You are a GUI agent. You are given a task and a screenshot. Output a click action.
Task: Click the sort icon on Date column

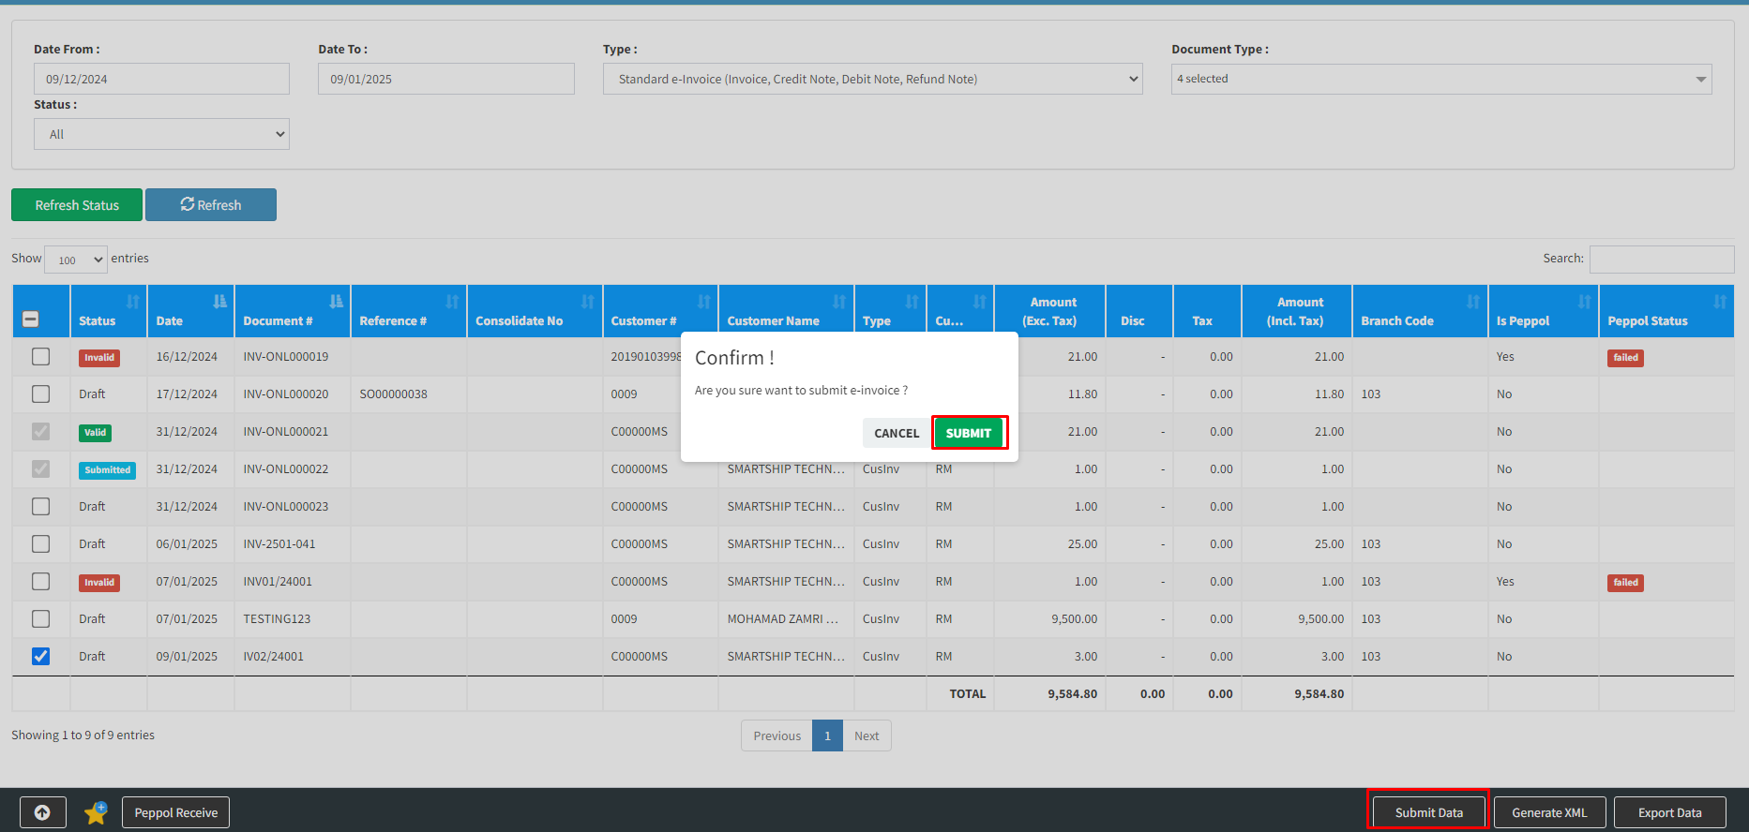pyautogui.click(x=219, y=302)
